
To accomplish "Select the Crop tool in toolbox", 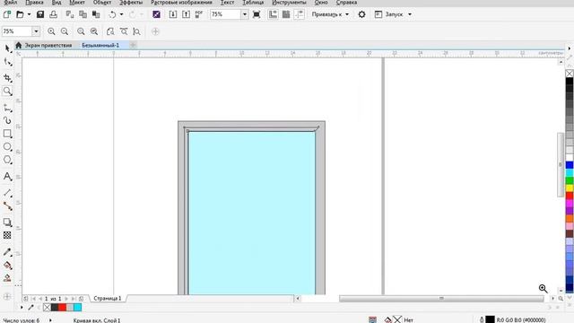I will click(x=8, y=78).
